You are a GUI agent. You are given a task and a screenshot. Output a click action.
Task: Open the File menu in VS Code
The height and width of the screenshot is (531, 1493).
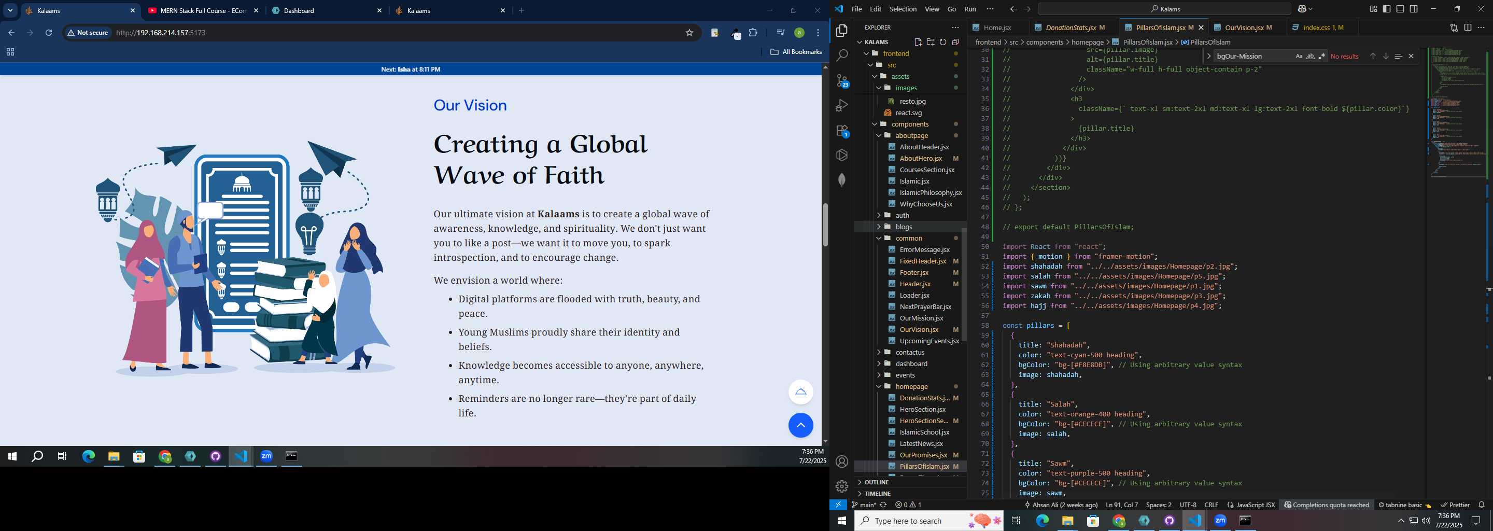click(856, 9)
